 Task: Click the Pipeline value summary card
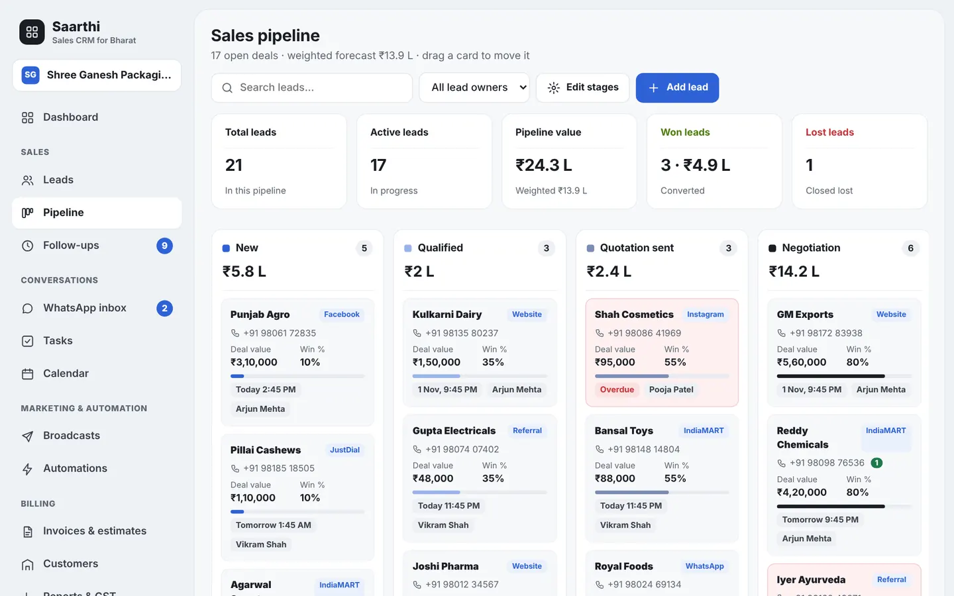click(x=569, y=162)
